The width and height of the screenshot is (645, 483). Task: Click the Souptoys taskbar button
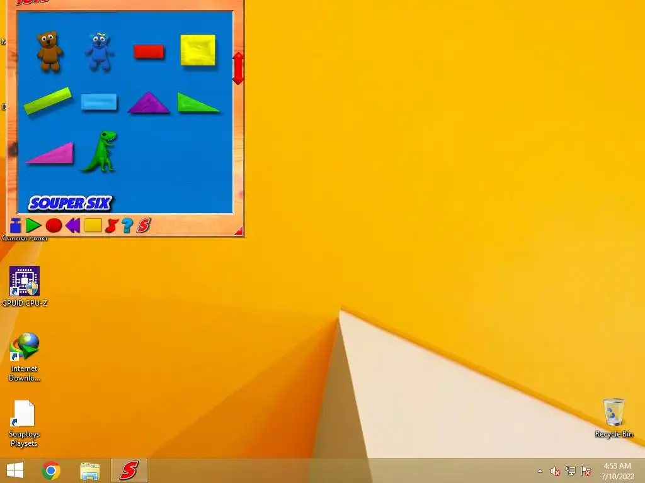[128, 470]
